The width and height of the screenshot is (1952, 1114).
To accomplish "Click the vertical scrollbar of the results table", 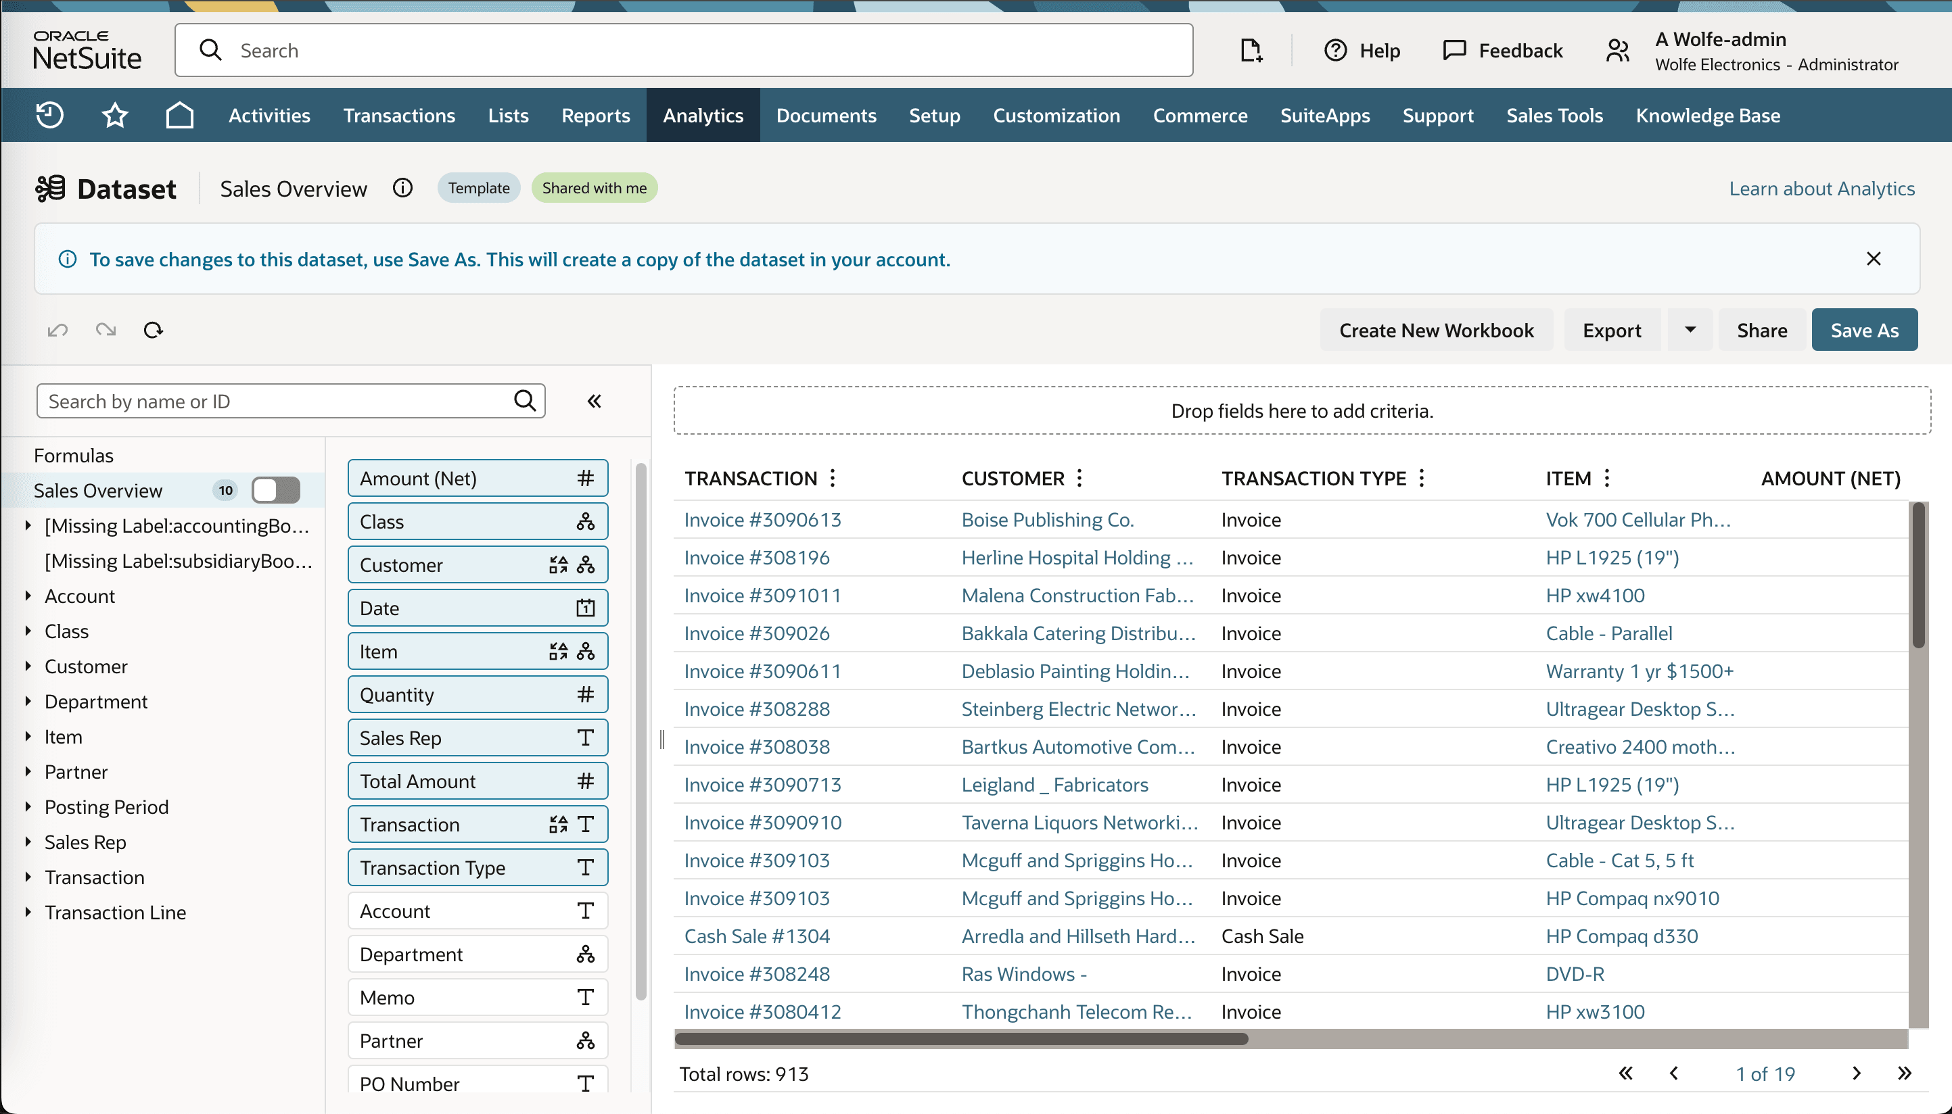I will pyautogui.click(x=1918, y=575).
